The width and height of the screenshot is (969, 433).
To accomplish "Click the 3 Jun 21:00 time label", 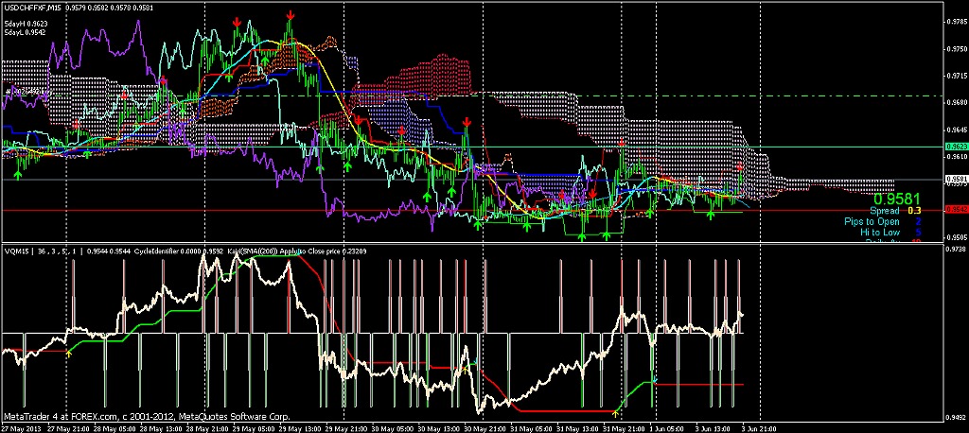I will (759, 428).
